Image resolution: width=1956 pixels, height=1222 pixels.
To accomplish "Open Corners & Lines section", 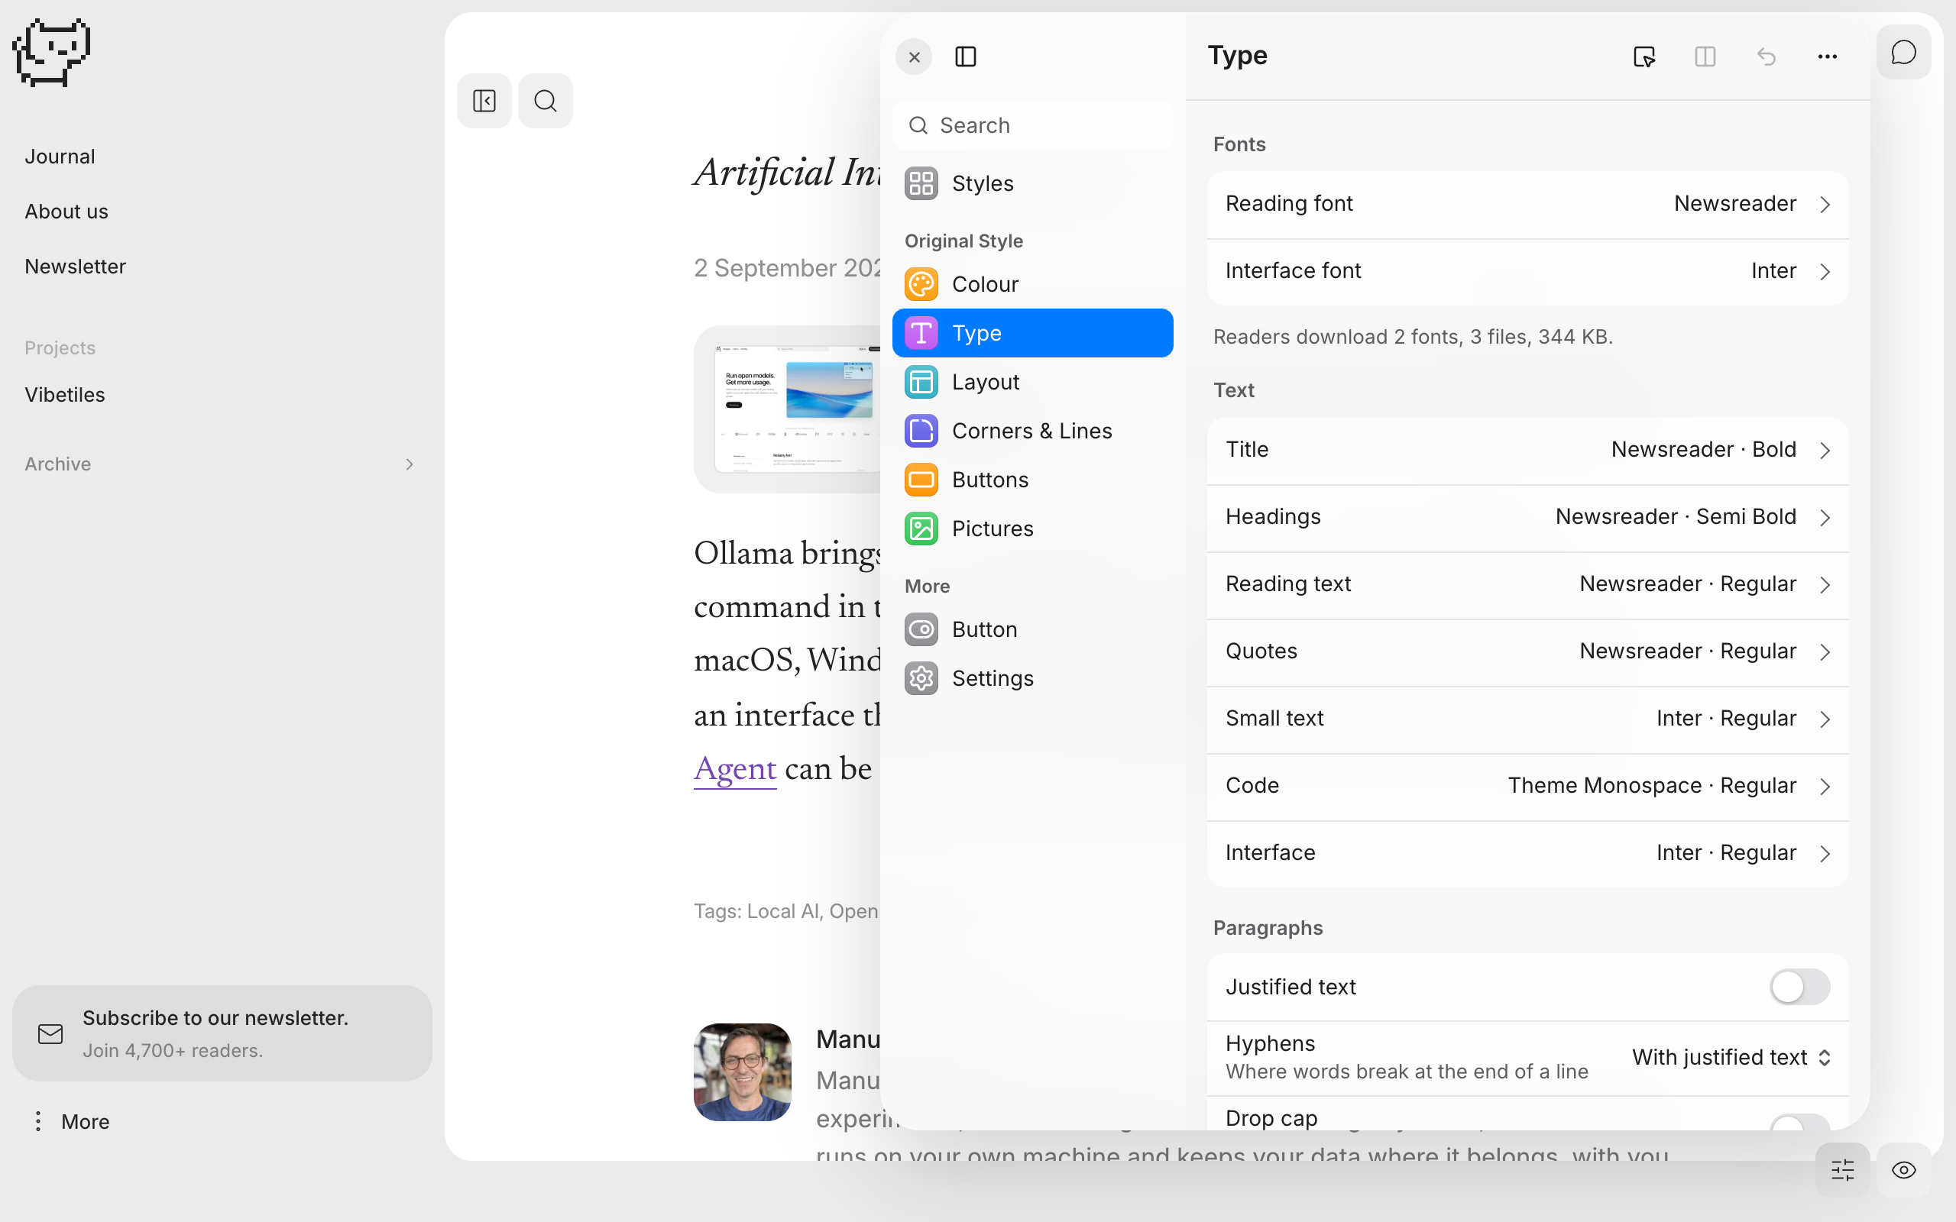I will (x=1033, y=431).
